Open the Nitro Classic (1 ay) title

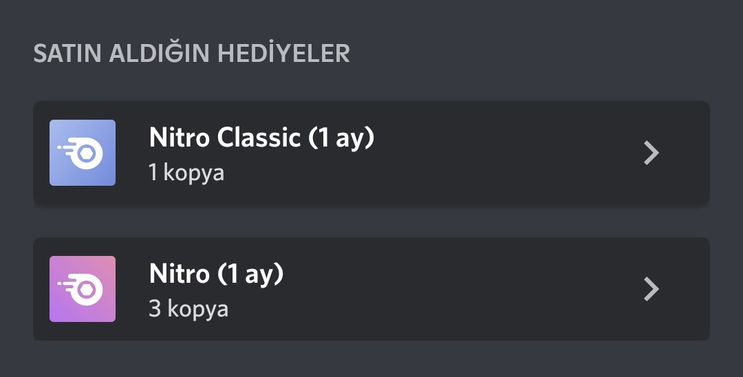[261, 138]
